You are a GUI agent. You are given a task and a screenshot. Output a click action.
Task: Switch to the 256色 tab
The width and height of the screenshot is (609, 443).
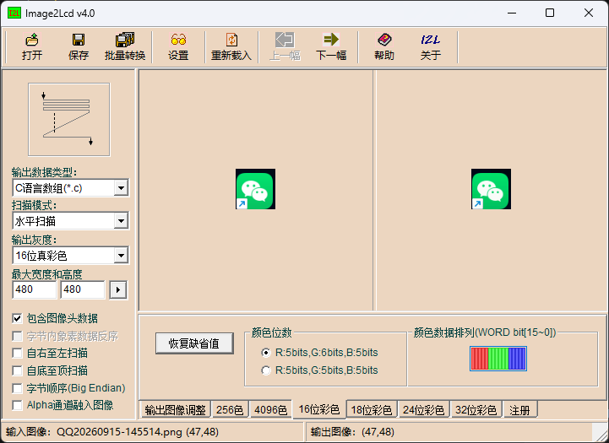pyautogui.click(x=230, y=409)
